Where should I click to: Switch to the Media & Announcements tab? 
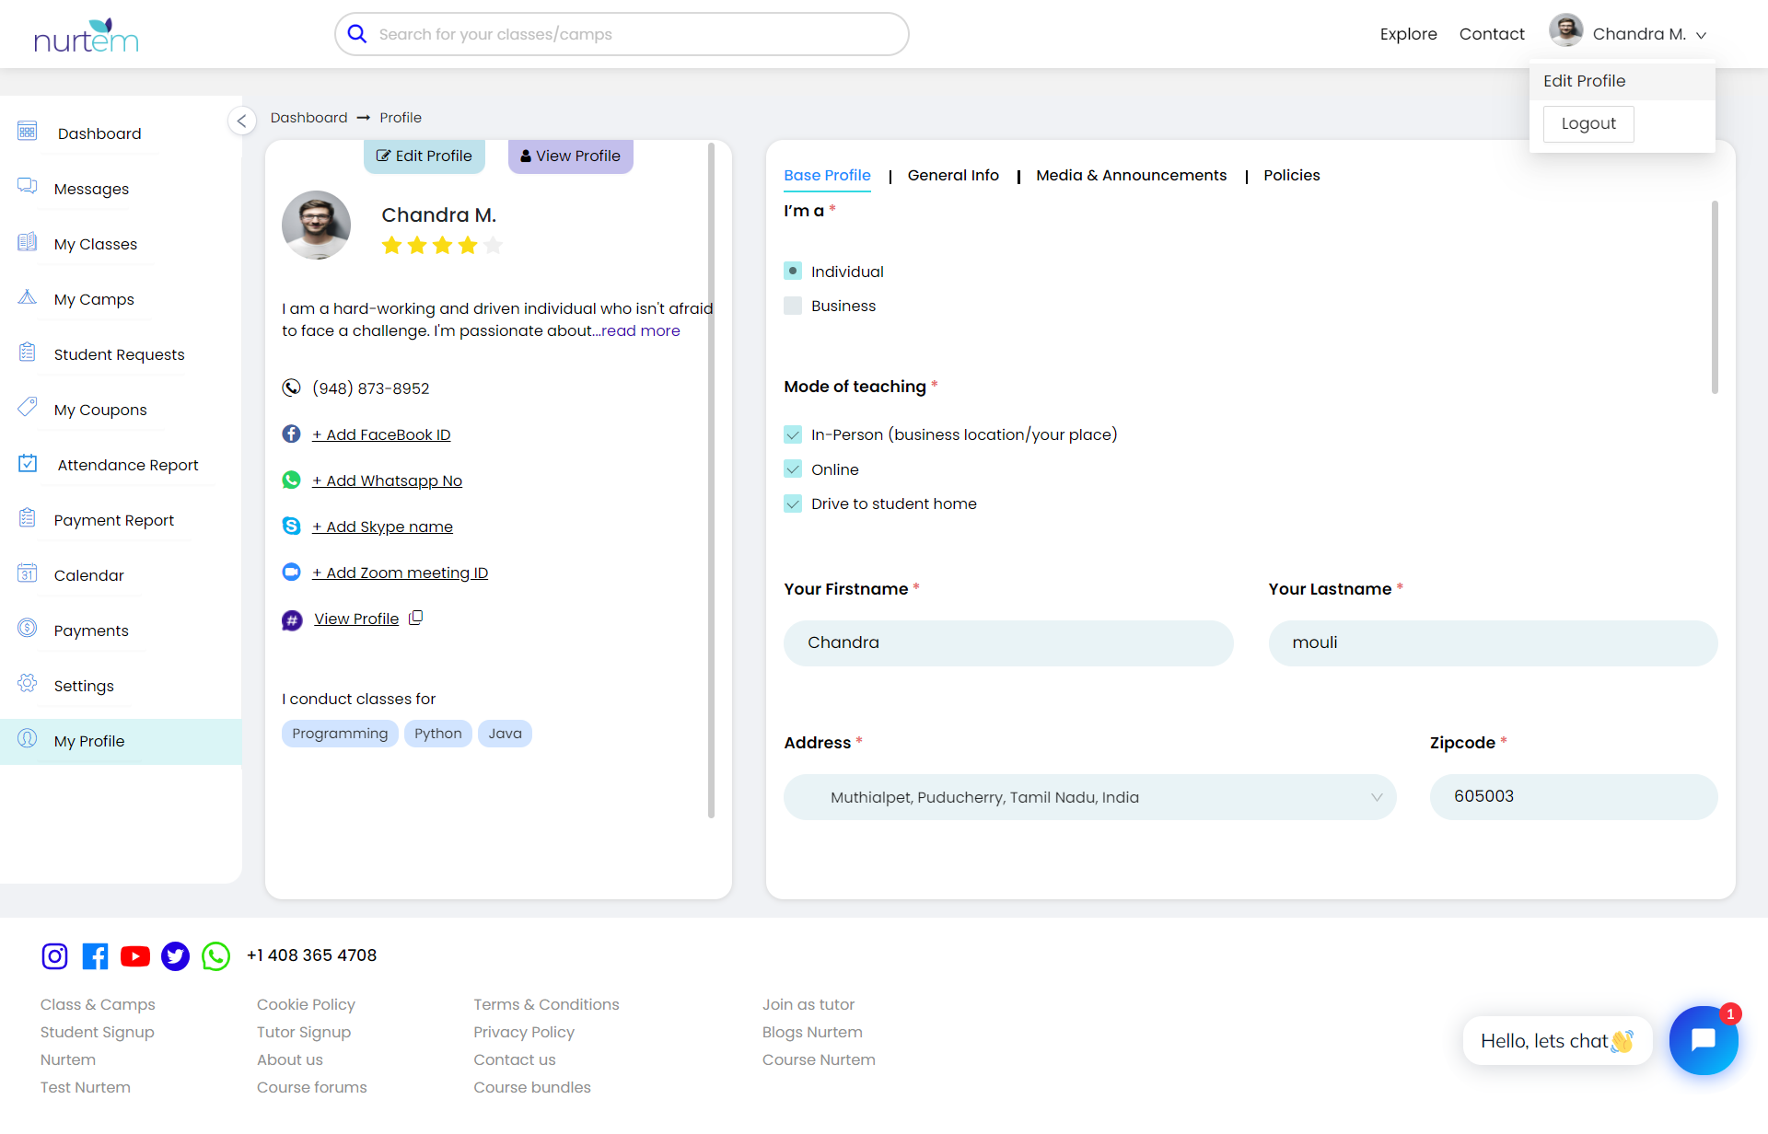(1131, 175)
